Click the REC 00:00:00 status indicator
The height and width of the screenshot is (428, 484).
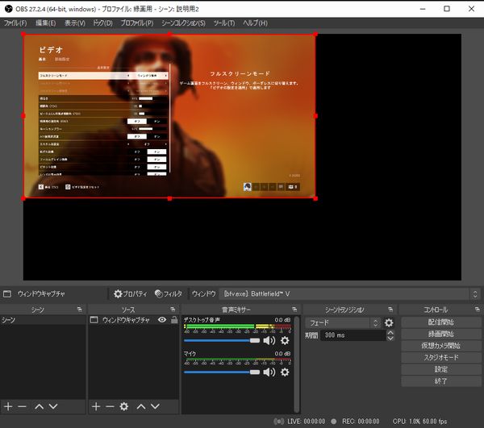tap(361, 422)
